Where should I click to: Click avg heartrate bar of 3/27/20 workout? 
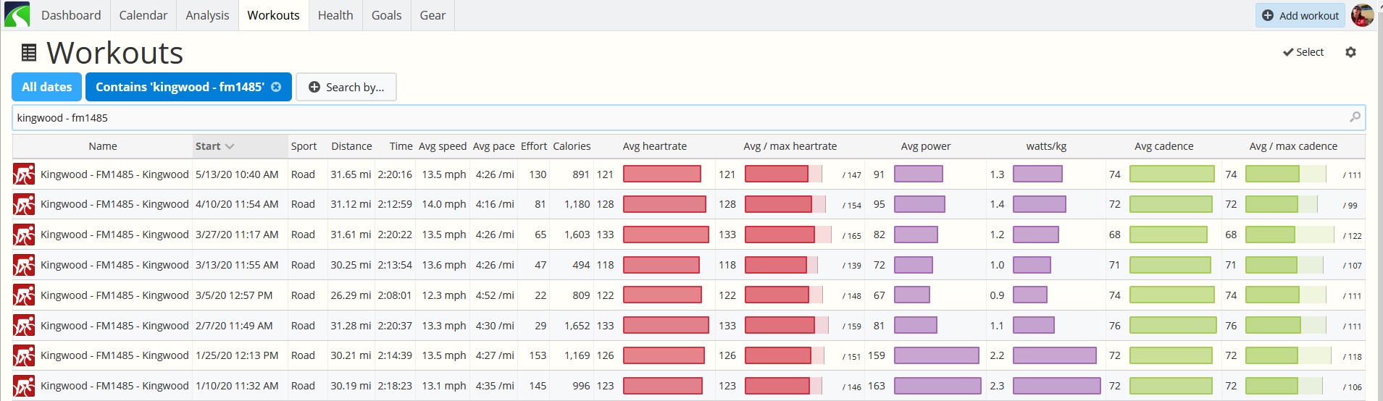point(666,235)
